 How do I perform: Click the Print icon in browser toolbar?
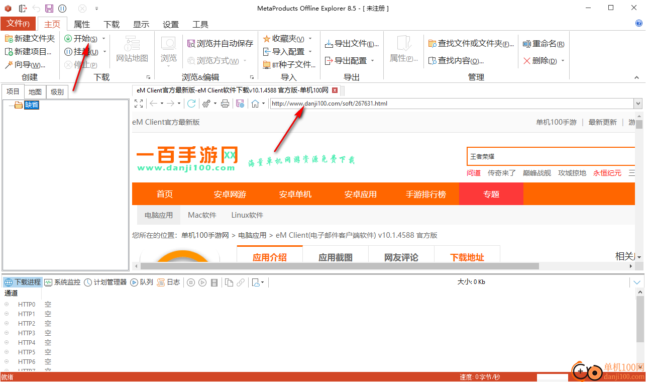pos(225,104)
